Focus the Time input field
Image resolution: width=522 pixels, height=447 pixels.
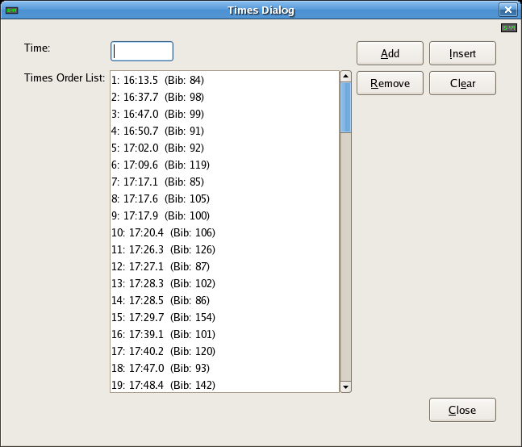pyautogui.click(x=142, y=52)
